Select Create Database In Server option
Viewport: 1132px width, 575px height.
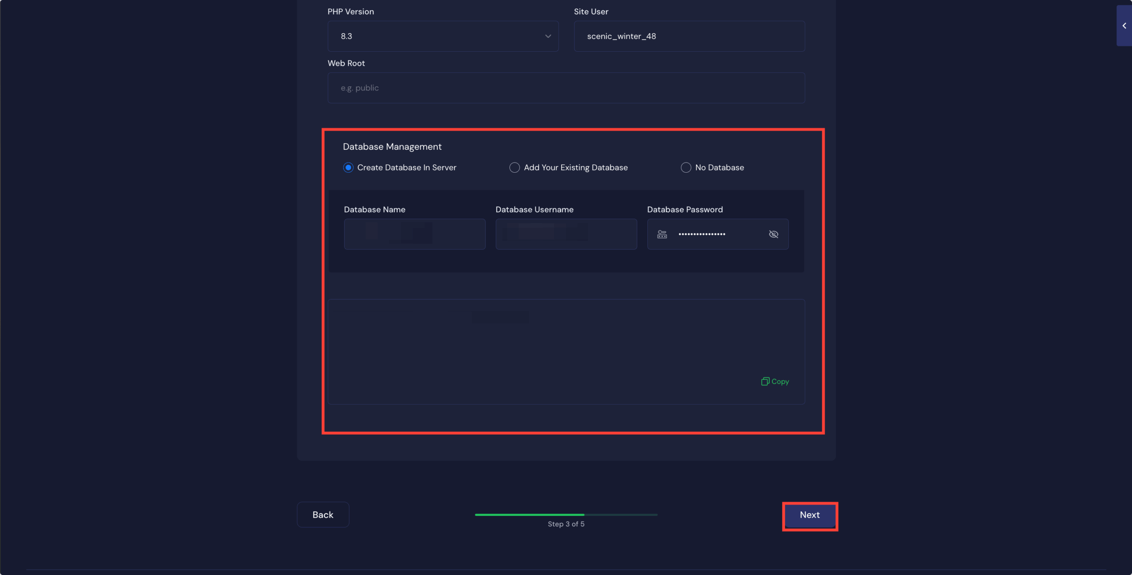(x=348, y=167)
